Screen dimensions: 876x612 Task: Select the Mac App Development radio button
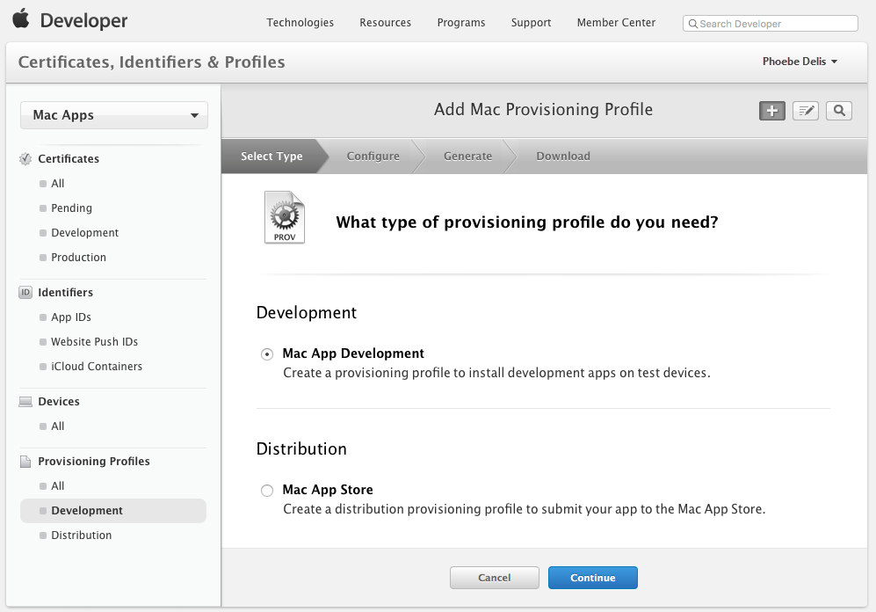click(x=266, y=353)
